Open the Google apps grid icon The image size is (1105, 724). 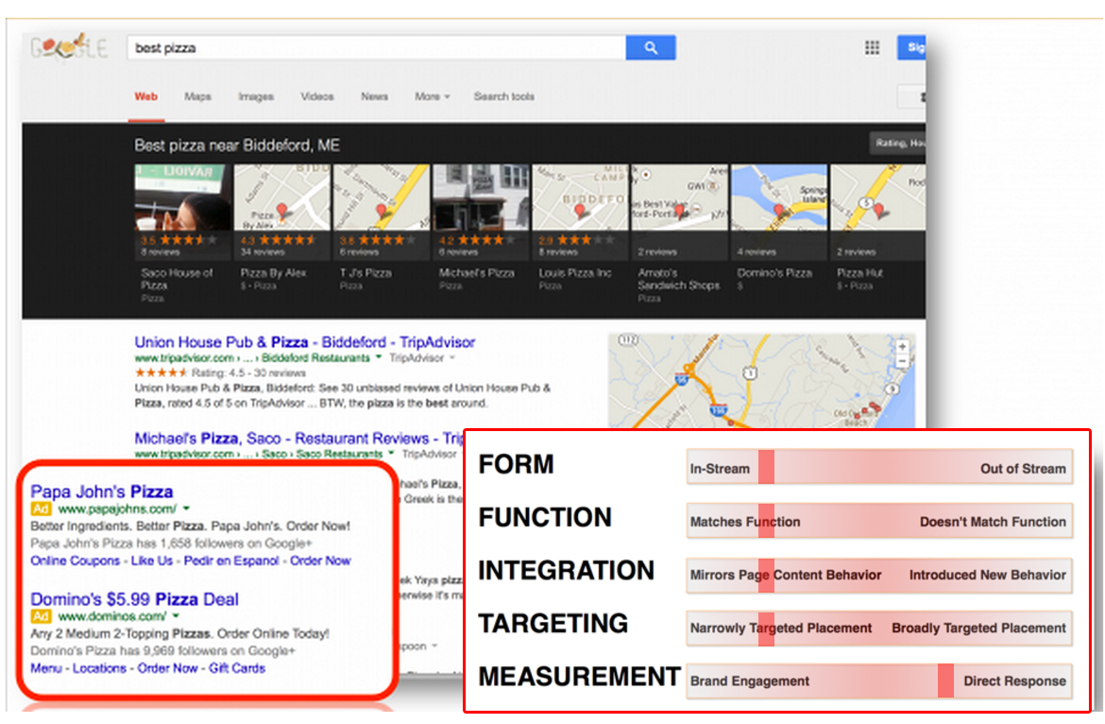[872, 46]
